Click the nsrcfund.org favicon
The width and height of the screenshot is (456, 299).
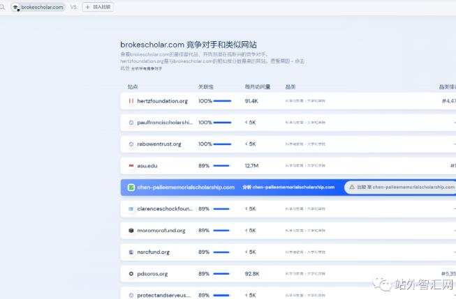131,252
